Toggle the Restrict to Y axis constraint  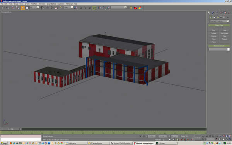(85, 8)
